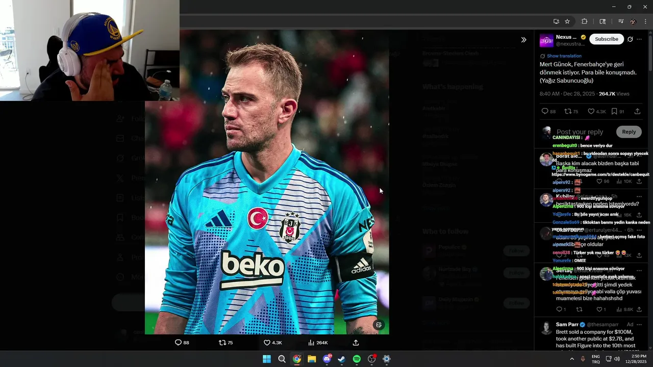653x367 pixels.
Task: Open Chrome three-dot menu
Action: 646,21
